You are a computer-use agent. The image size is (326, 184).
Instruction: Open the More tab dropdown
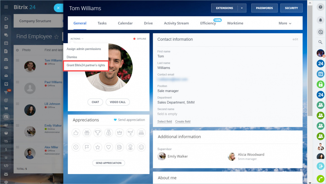(285, 23)
